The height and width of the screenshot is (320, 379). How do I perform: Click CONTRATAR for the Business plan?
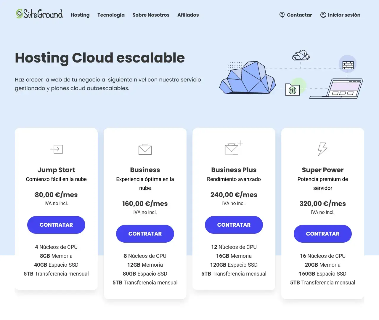145,234
